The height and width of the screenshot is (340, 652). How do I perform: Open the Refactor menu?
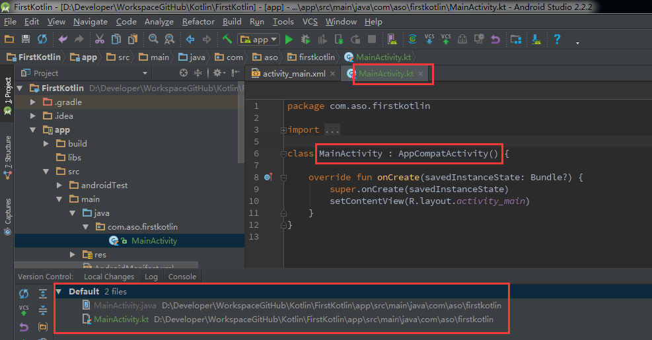[198, 22]
